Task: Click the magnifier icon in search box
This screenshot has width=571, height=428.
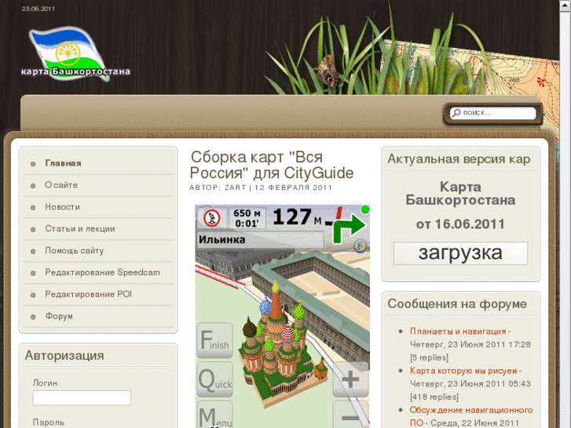Action: [456, 113]
